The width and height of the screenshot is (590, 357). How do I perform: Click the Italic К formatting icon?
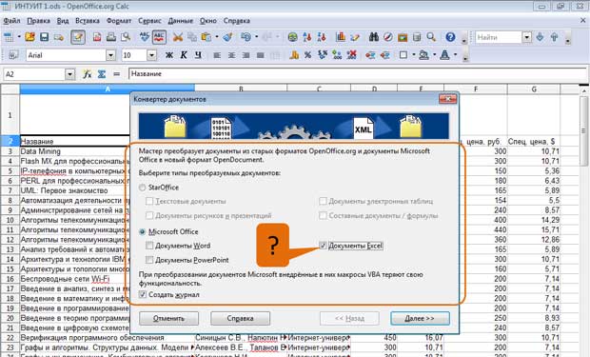click(184, 55)
